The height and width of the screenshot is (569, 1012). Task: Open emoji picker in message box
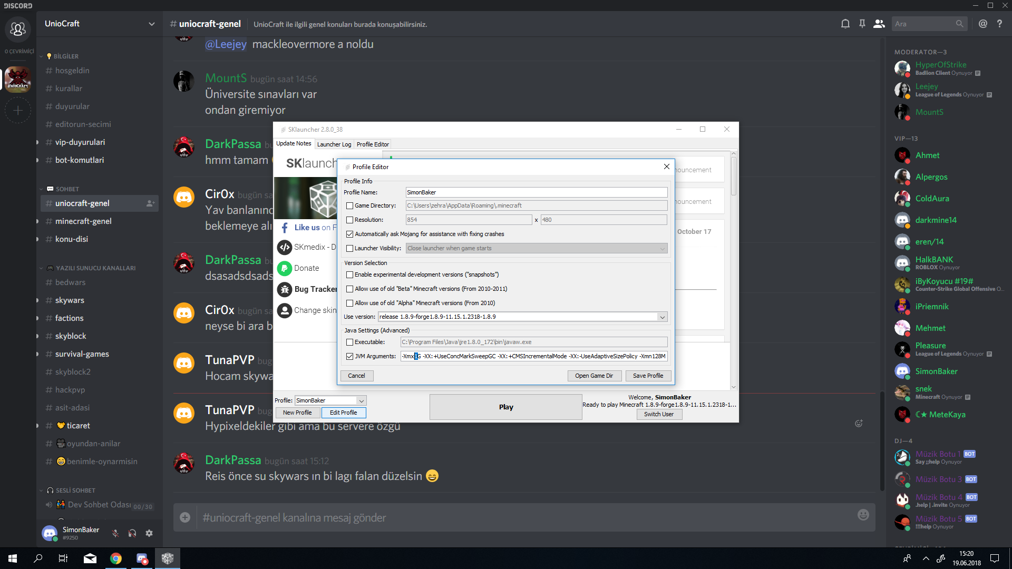(863, 515)
